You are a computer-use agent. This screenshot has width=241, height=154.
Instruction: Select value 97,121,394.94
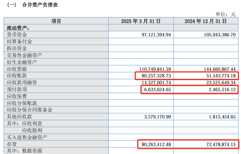click(x=156, y=35)
